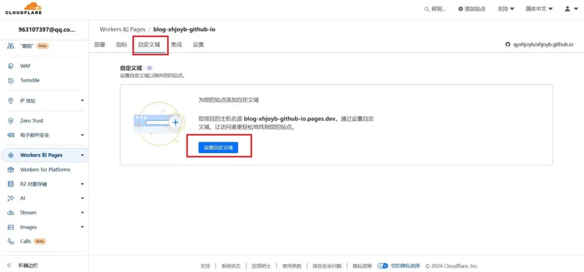Click the Cloudflare logo
584x272 pixels.
pos(23,9)
